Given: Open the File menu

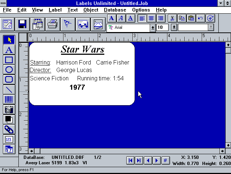Looking at the screenshot, I should [7, 10].
